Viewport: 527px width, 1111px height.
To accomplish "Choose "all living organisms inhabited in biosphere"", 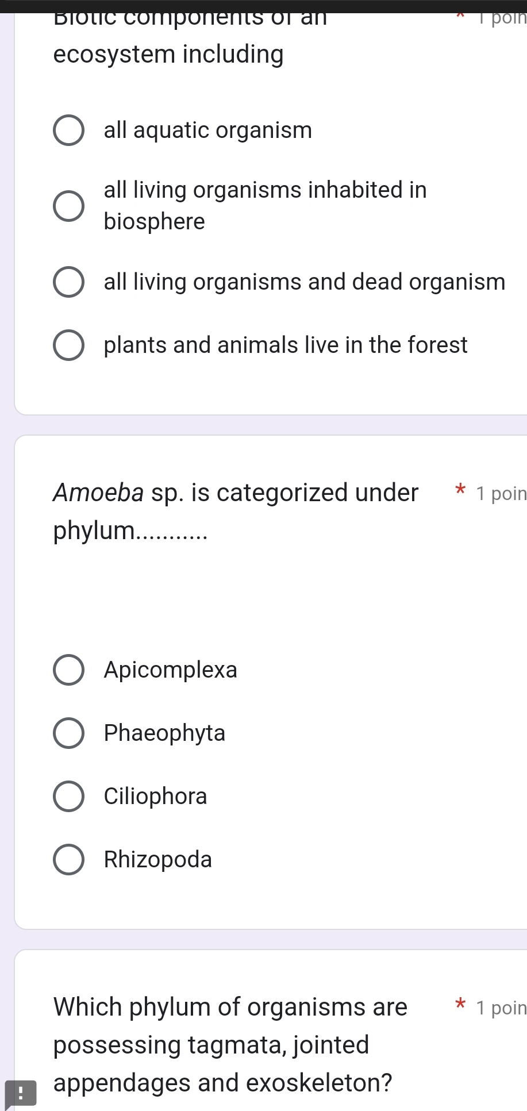I will click(x=68, y=205).
